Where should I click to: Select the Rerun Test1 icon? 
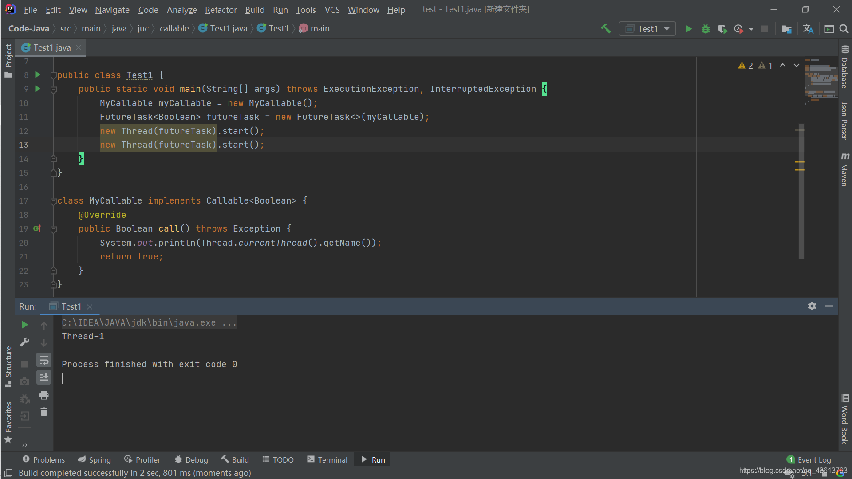[24, 324]
